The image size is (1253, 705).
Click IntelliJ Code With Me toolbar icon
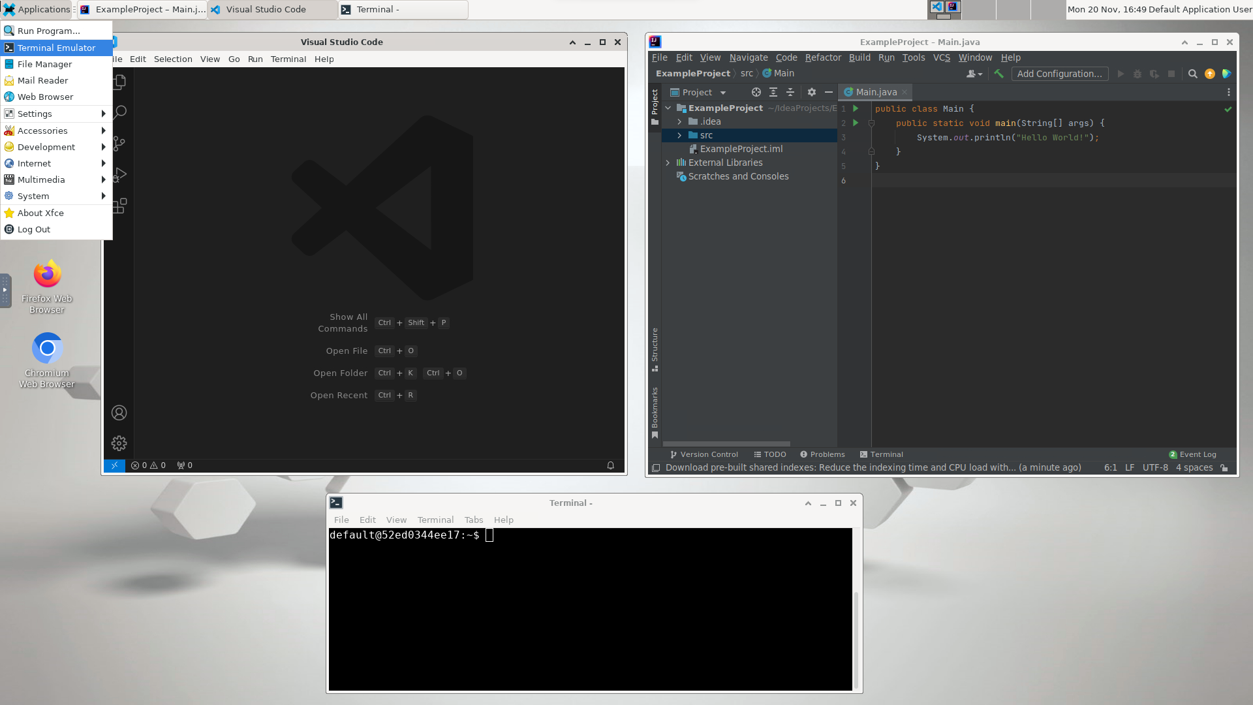point(1227,74)
